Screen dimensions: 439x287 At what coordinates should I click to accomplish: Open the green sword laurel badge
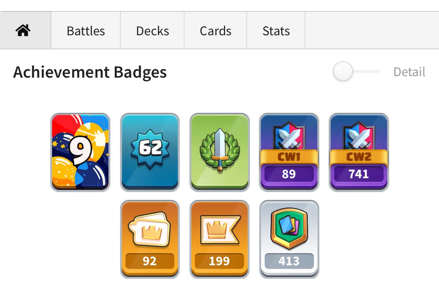[219, 152]
